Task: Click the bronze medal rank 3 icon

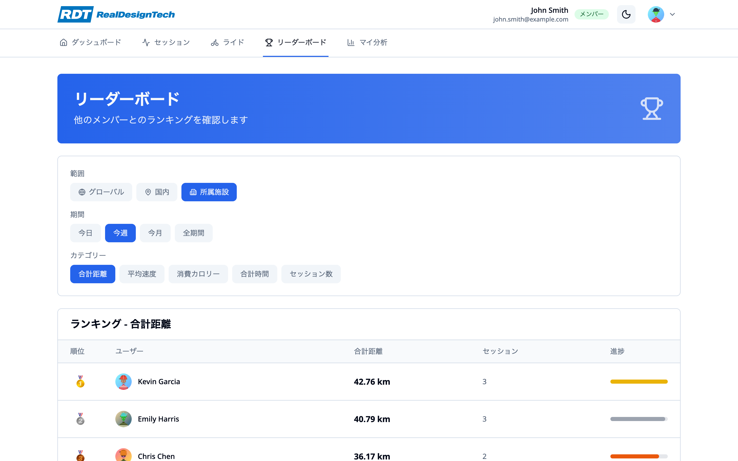Action: (80, 456)
